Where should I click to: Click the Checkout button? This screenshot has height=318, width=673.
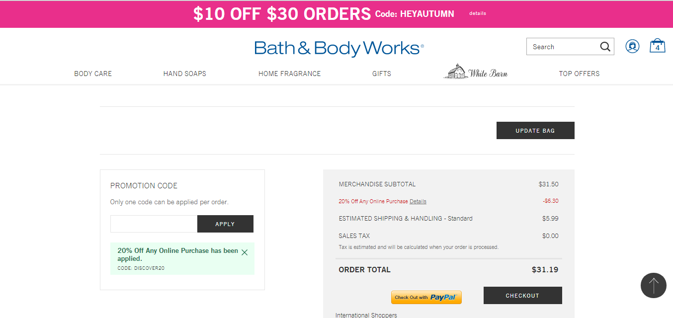coord(522,296)
